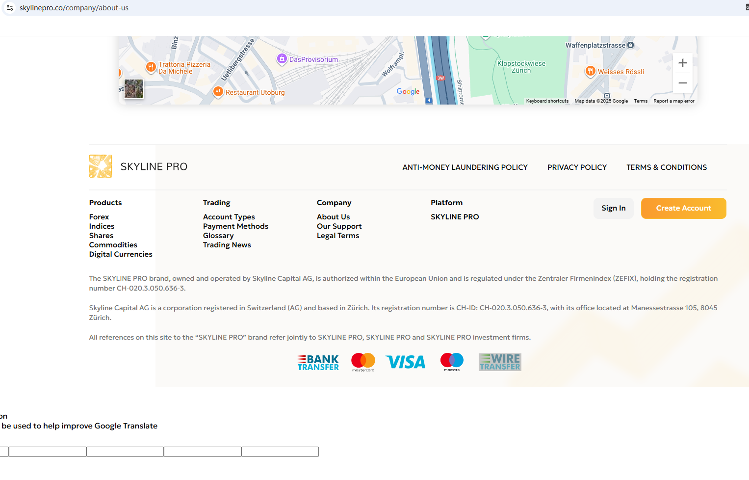Open the Trading News link
The image size is (749, 480).
point(227,245)
